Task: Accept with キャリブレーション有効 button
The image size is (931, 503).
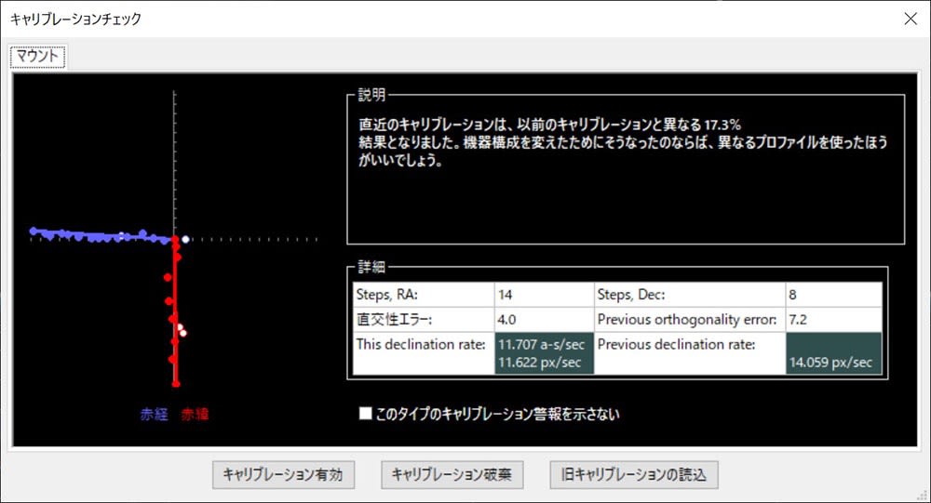Action: click(283, 474)
